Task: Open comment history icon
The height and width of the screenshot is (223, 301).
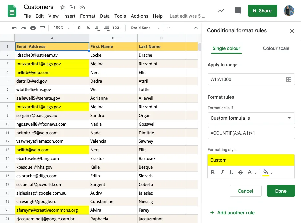Action: click(237, 10)
